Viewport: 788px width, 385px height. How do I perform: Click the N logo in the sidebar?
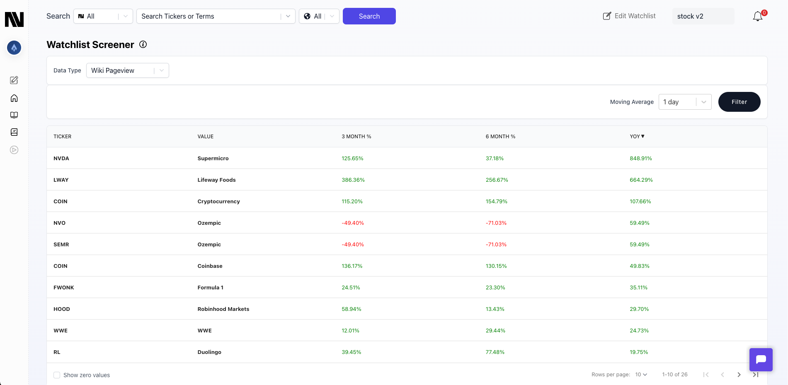click(x=14, y=19)
